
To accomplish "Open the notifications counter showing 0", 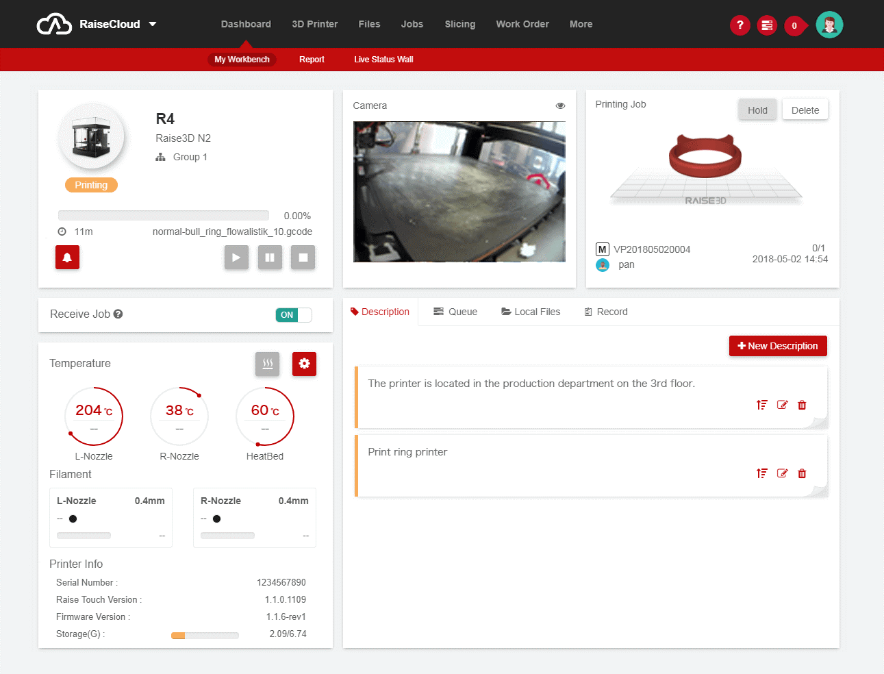I will [x=795, y=25].
